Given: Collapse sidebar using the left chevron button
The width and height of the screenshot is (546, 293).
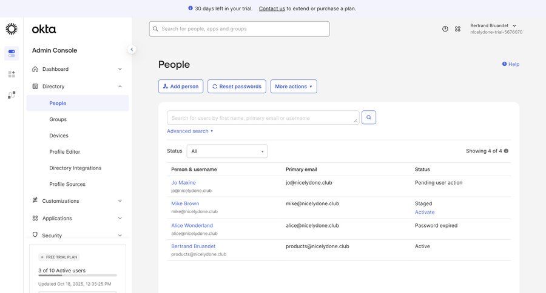Looking at the screenshot, I should (x=132, y=50).
